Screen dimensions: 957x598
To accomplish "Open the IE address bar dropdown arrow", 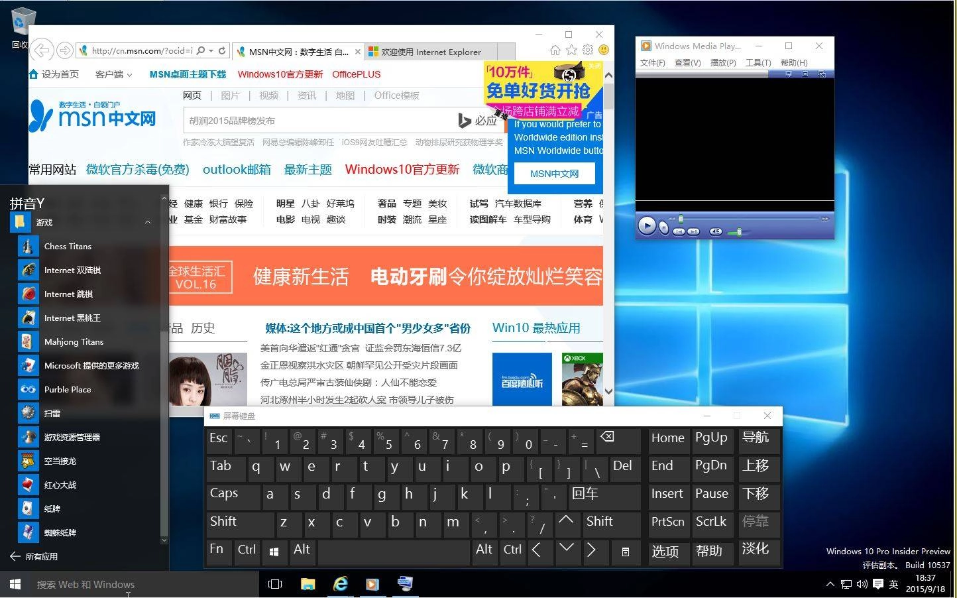I will pyautogui.click(x=211, y=50).
